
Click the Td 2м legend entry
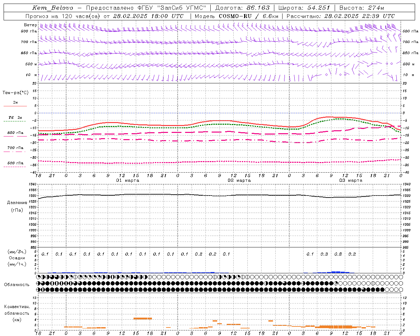point(15,117)
